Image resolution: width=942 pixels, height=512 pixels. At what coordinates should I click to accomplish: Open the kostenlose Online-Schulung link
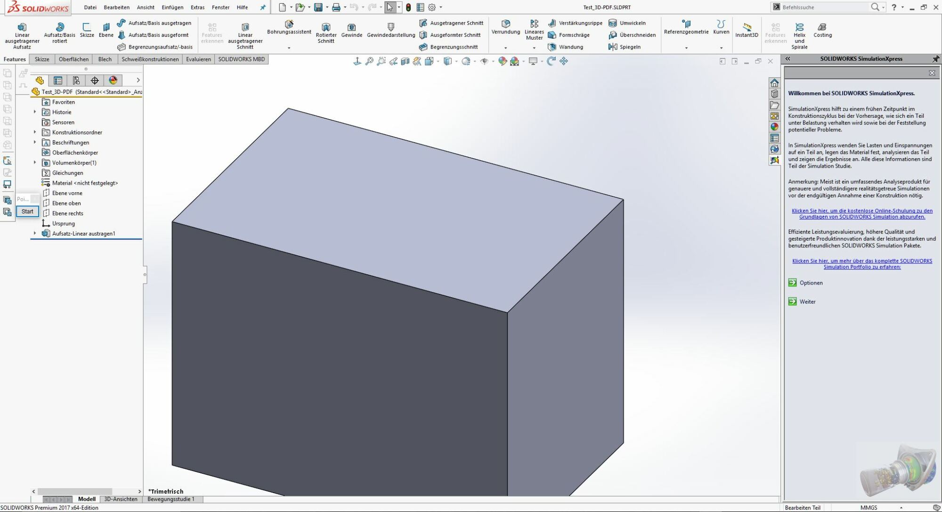[x=862, y=214]
